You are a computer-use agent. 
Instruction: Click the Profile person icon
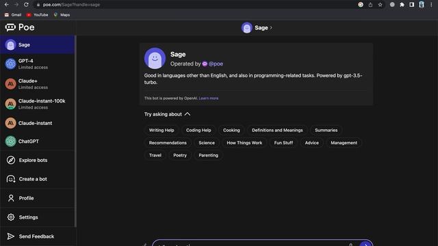[11, 198]
